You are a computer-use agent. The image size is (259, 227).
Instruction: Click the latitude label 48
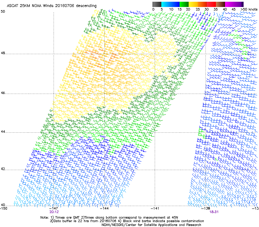tap(3, 53)
